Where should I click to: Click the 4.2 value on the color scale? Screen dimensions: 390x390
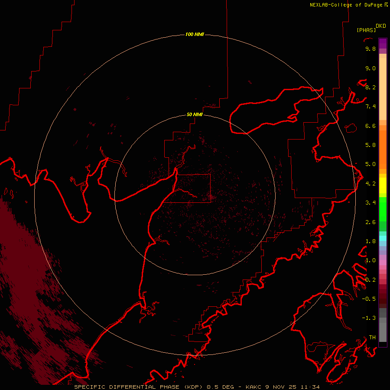click(370, 184)
